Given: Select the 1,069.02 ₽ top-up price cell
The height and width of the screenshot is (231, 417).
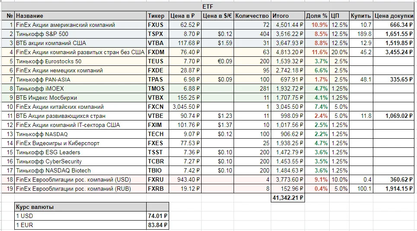Looking at the screenshot, I should [x=394, y=116].
